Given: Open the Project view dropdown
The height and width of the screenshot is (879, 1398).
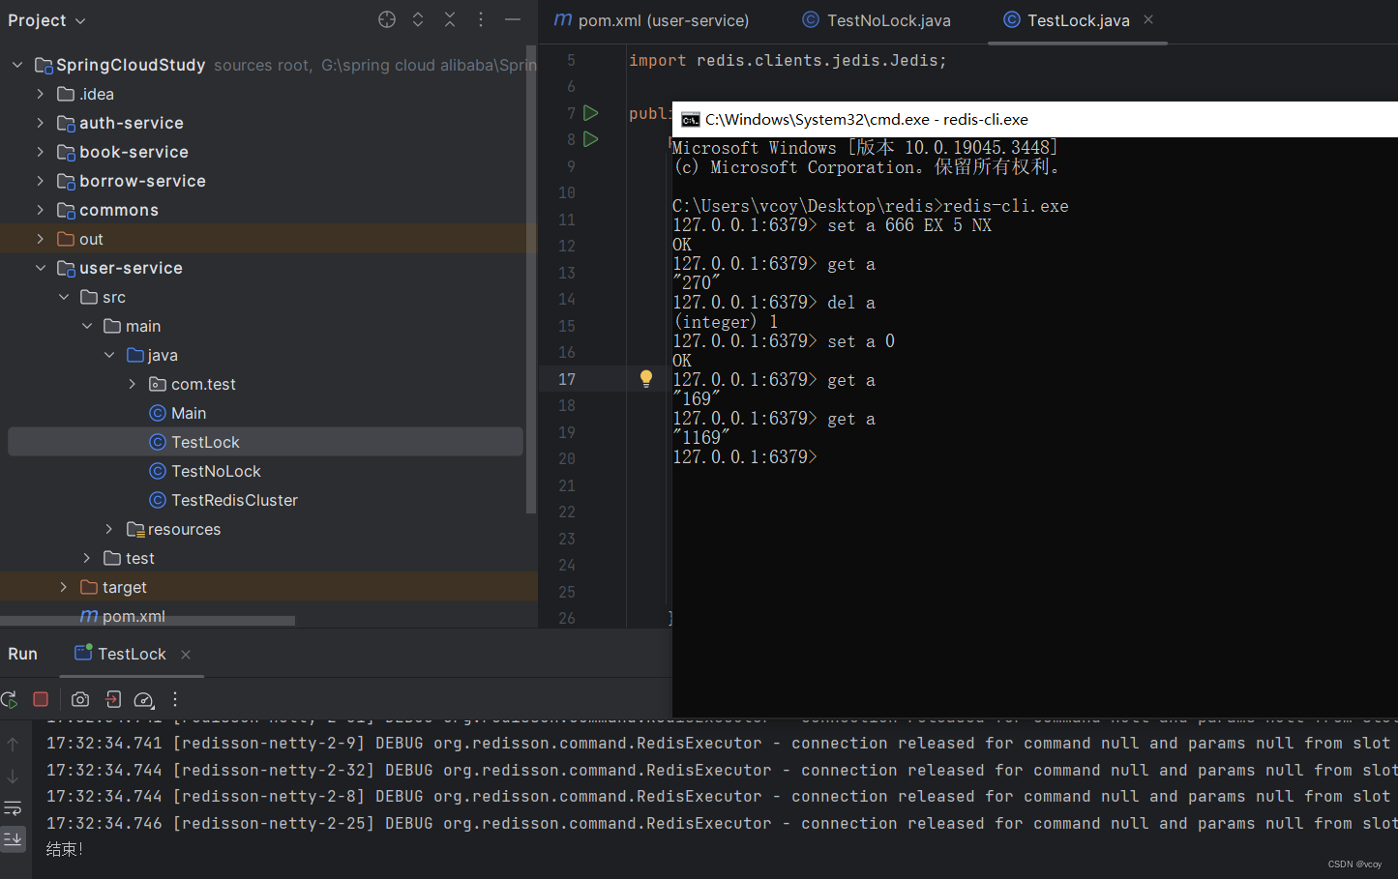Looking at the screenshot, I should (x=46, y=20).
